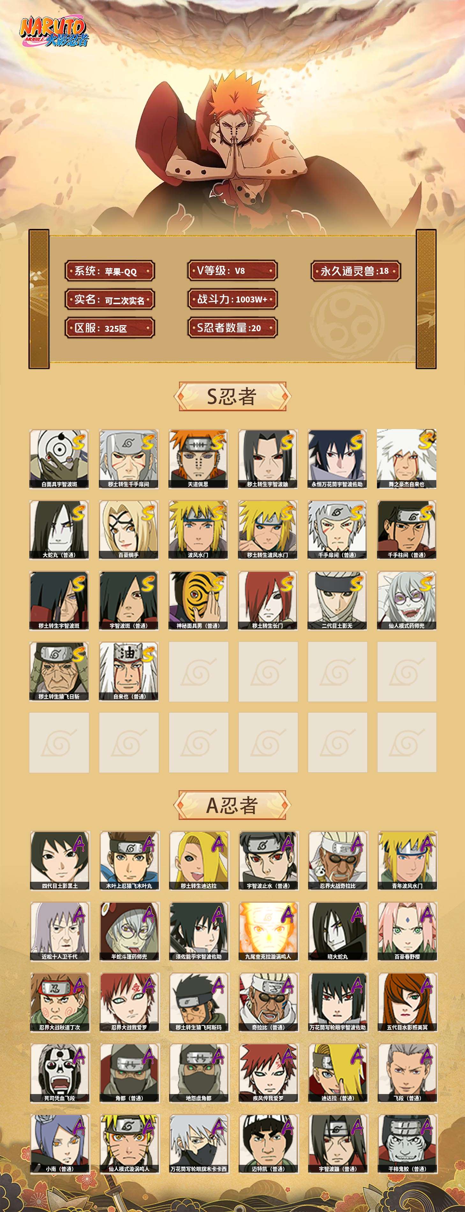Click the Naruto Mobile logo
The height and width of the screenshot is (1212, 465).
point(54,32)
